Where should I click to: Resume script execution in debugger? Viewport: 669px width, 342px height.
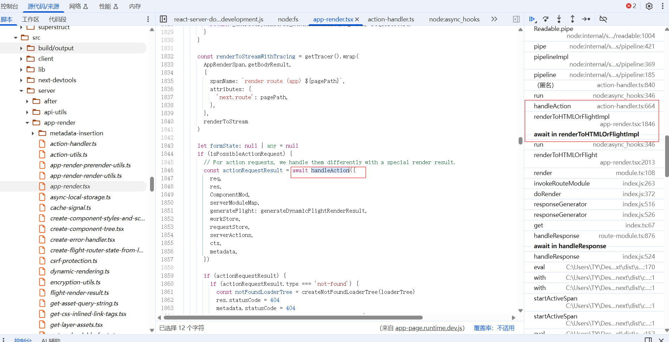coord(532,19)
